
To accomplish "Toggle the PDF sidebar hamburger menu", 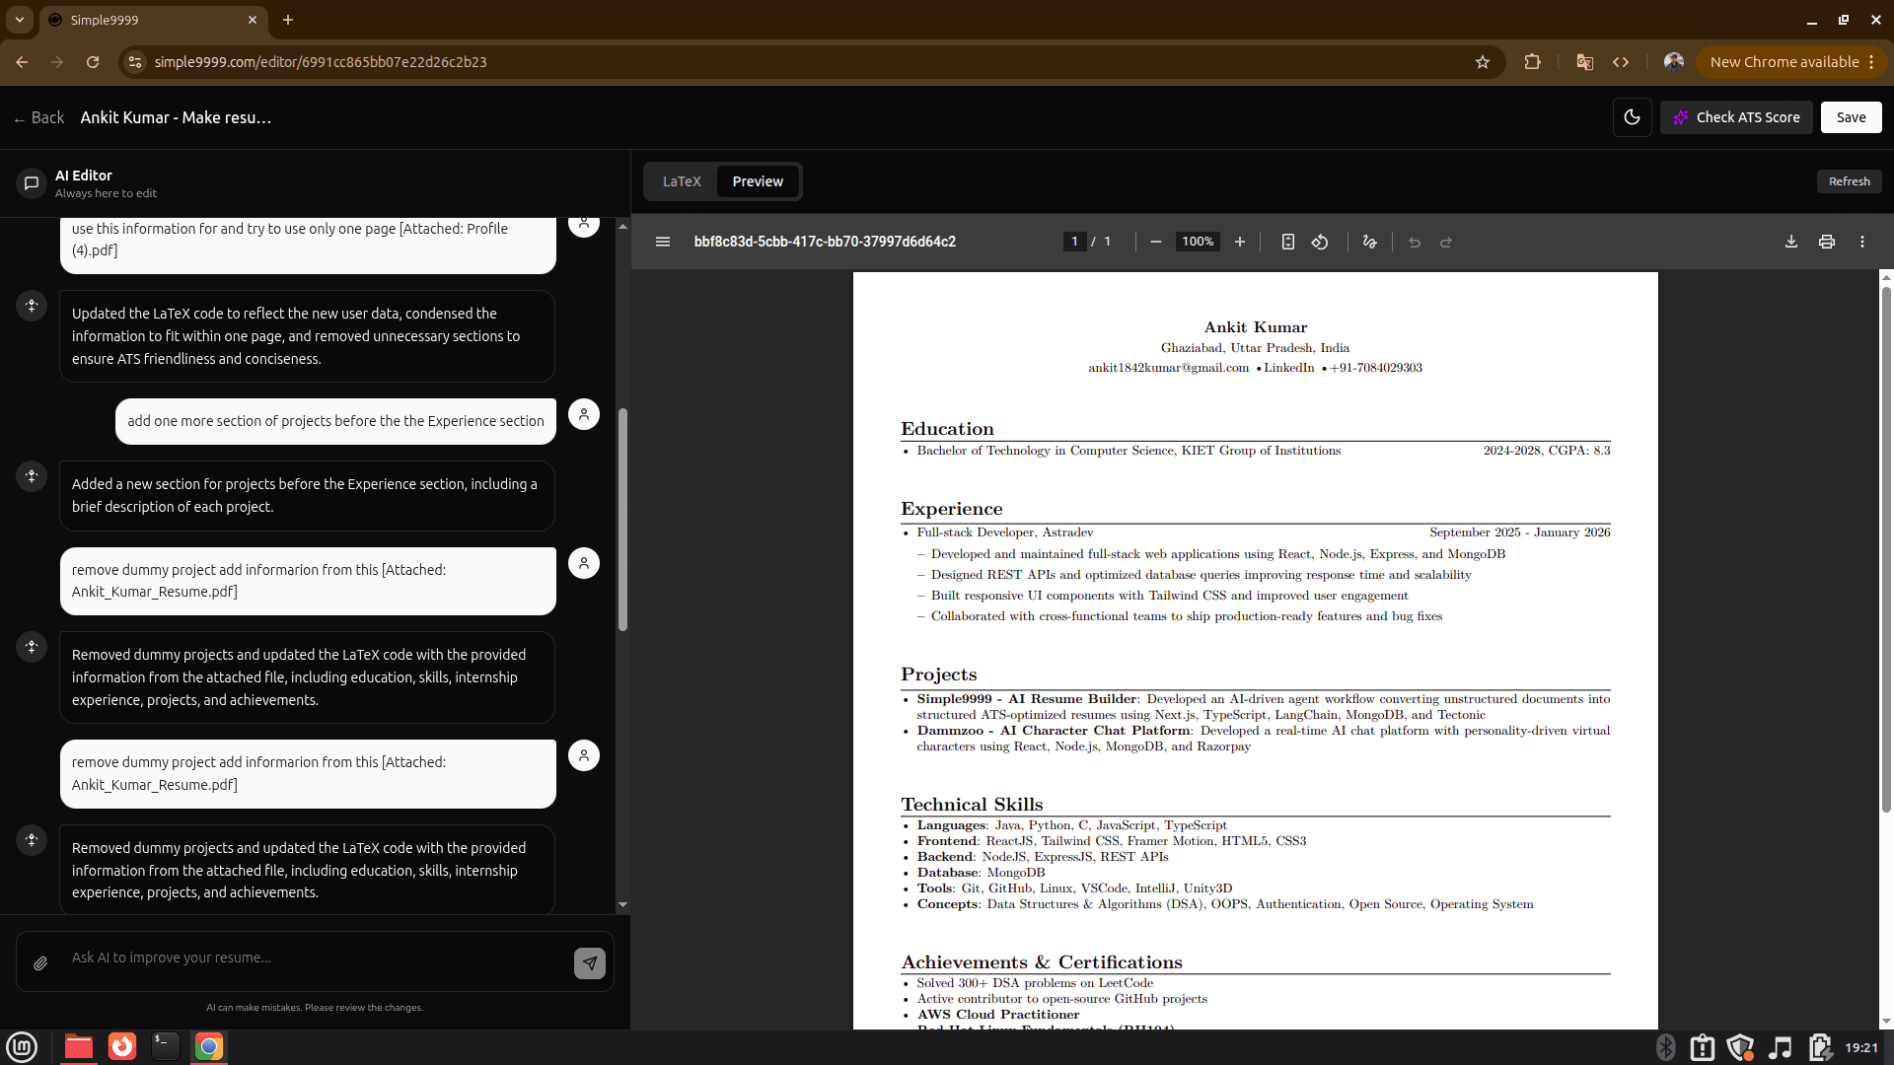I will tap(663, 242).
